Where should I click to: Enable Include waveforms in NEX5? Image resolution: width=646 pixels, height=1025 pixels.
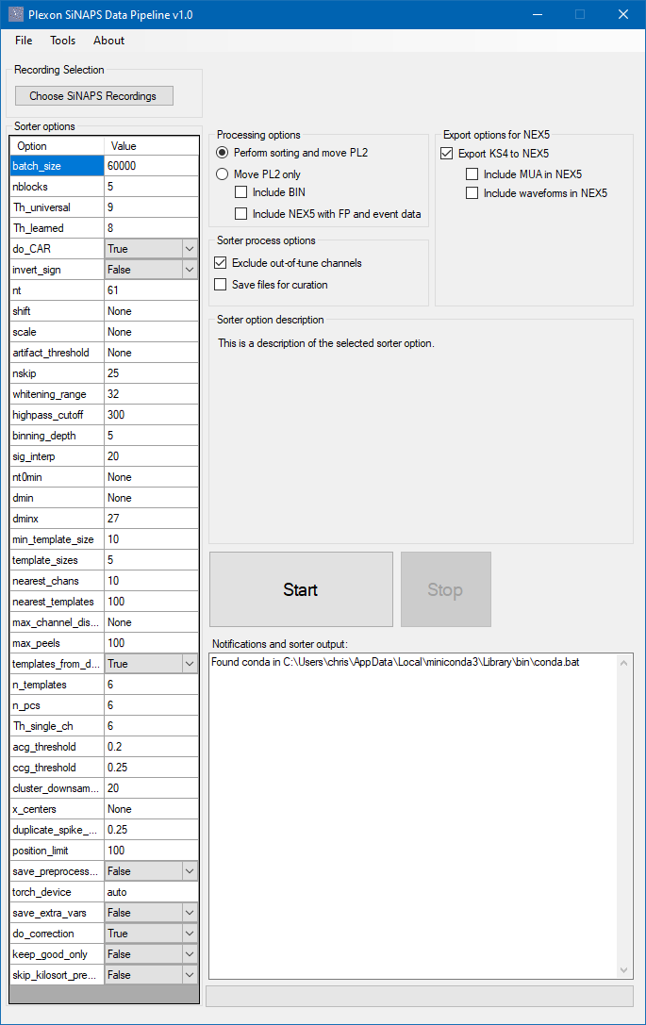pyautogui.click(x=472, y=193)
